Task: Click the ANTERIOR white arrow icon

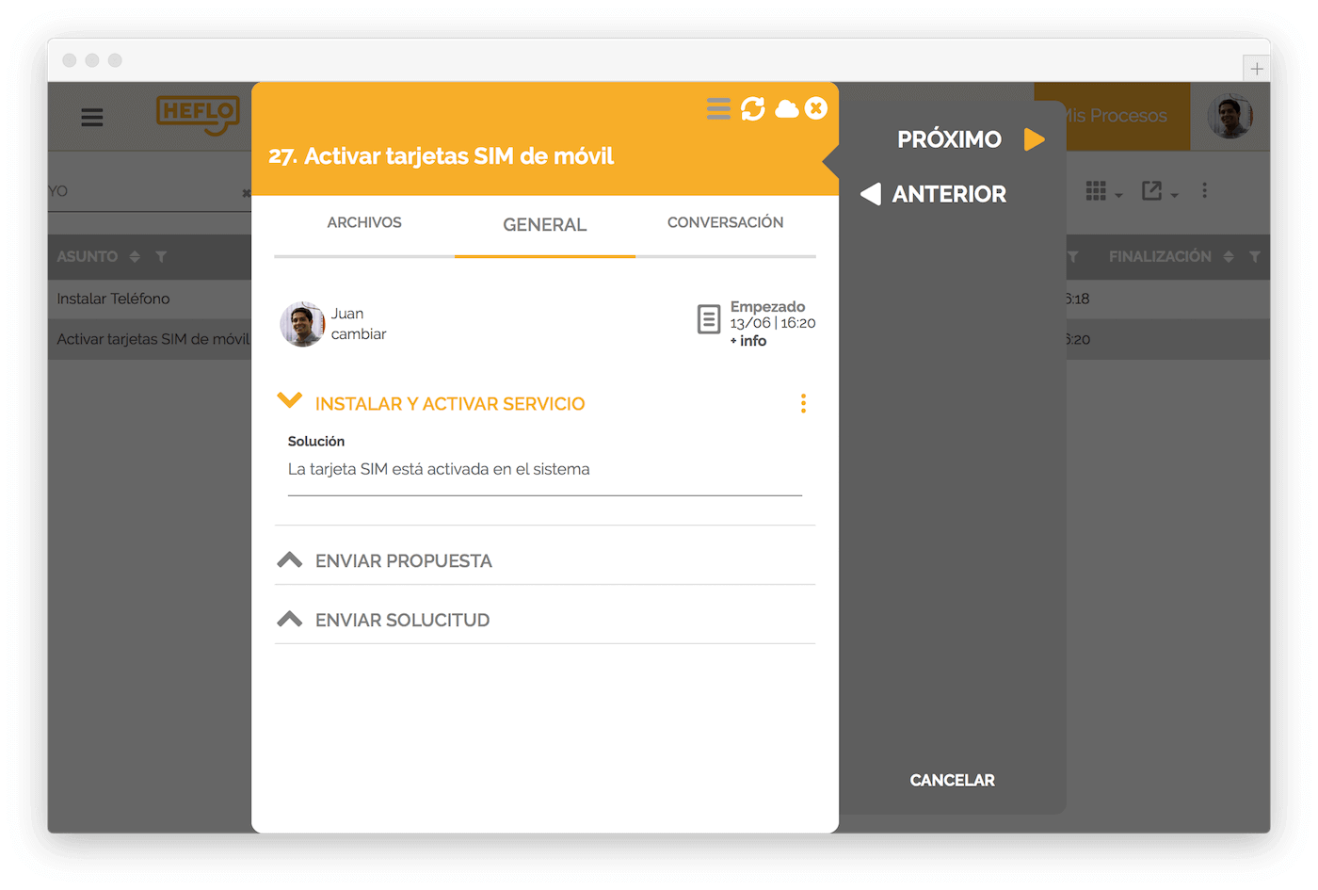Action: 871,194
